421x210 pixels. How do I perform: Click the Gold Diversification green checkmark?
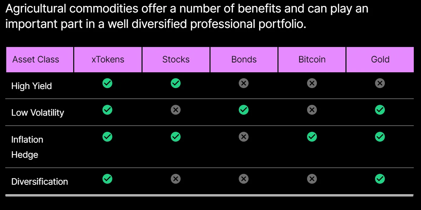coord(380,179)
